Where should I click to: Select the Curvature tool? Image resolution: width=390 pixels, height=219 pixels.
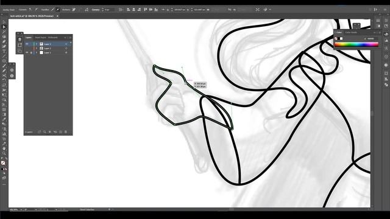4,46
